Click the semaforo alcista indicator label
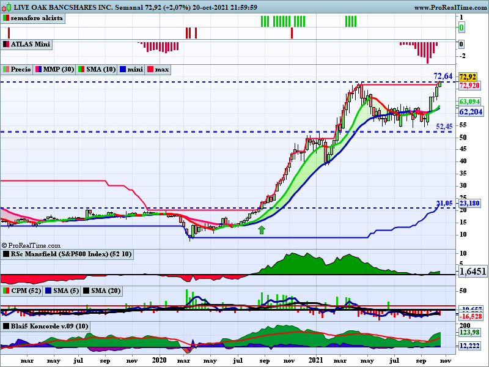 37,18
